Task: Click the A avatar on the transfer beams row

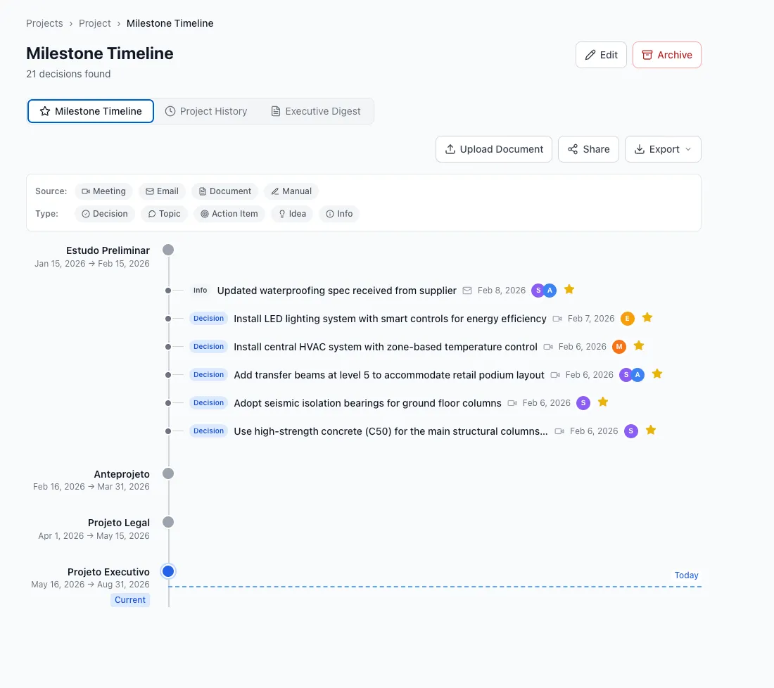Action: tap(637, 375)
